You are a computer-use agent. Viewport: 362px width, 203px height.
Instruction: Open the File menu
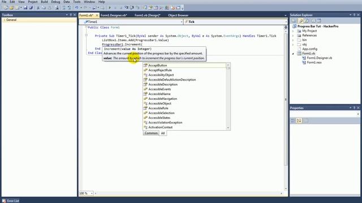4,2
